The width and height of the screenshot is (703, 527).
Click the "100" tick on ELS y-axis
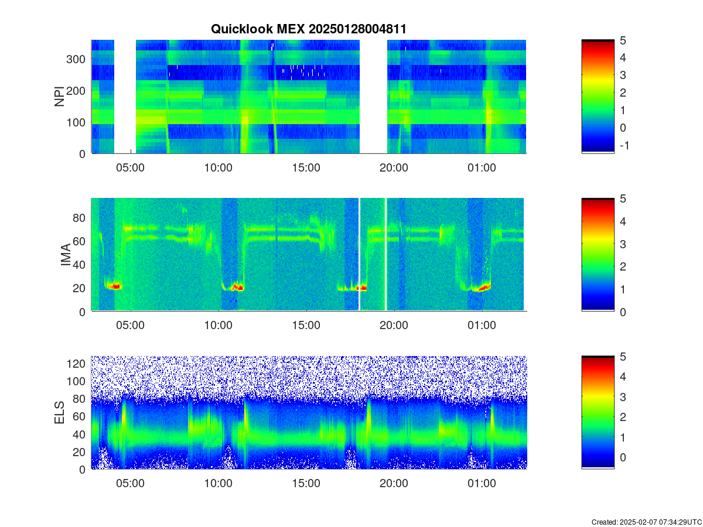[77, 381]
